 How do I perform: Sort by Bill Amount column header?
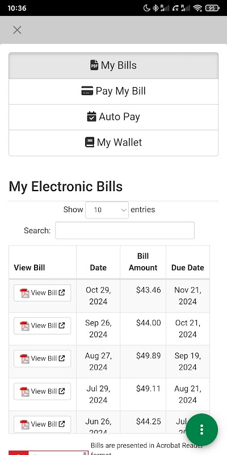(x=143, y=262)
